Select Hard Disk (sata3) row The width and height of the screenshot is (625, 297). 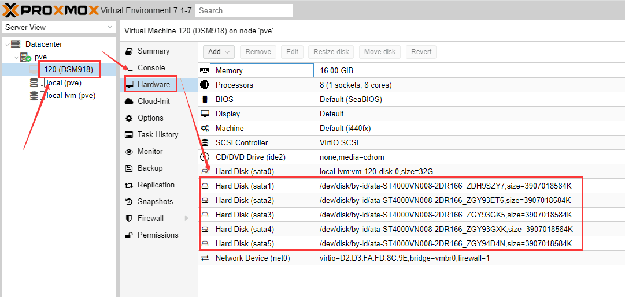tap(411, 215)
